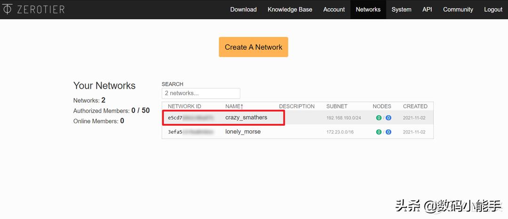The width and height of the screenshot is (508, 219).
Task: Click green node badge in crazy_smathers row
Action: [x=378, y=118]
